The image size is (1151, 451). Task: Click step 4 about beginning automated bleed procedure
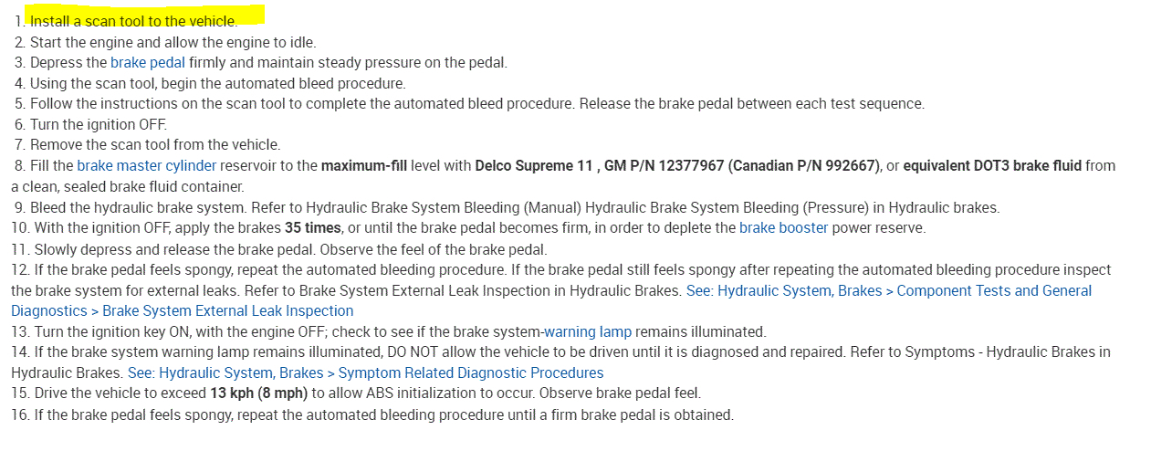click(x=217, y=83)
